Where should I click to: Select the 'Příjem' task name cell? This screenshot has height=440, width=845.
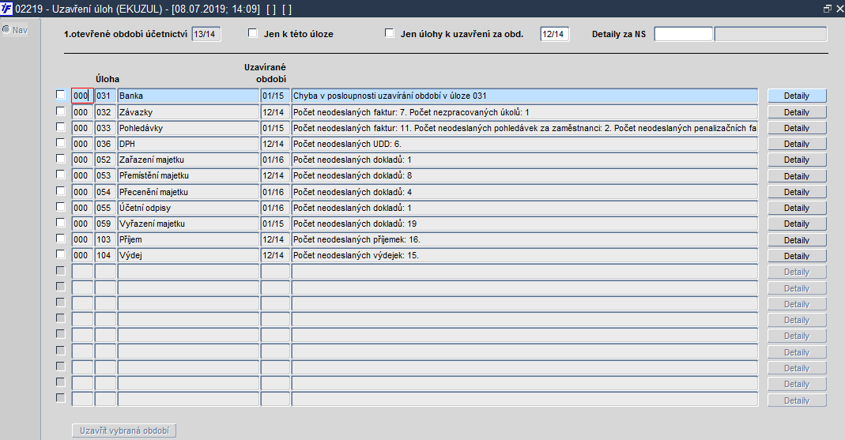coord(188,239)
